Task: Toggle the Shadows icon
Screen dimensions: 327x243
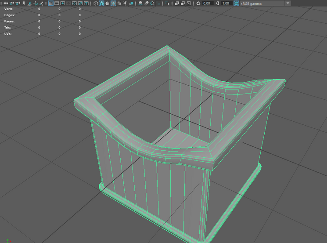Action: point(131,4)
